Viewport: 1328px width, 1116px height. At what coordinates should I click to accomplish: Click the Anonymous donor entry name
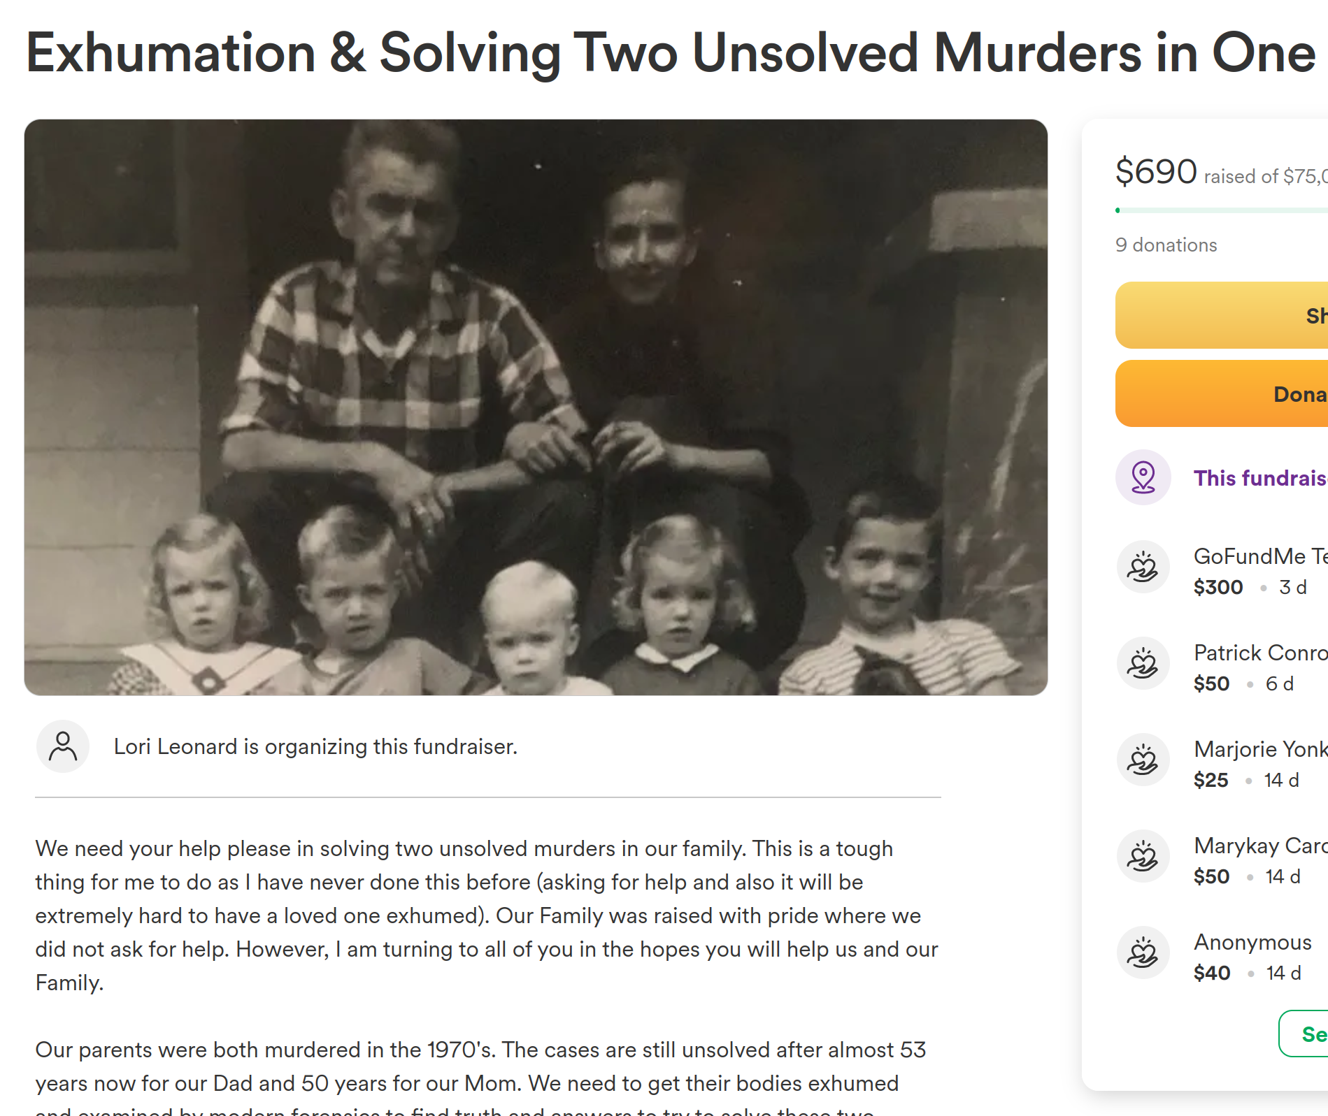tap(1252, 942)
